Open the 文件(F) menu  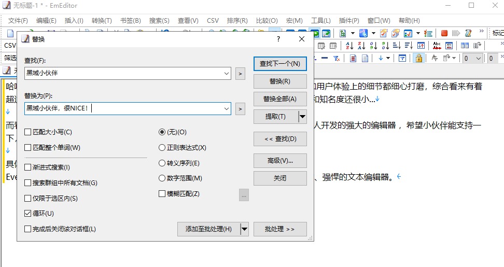[x=18, y=21]
